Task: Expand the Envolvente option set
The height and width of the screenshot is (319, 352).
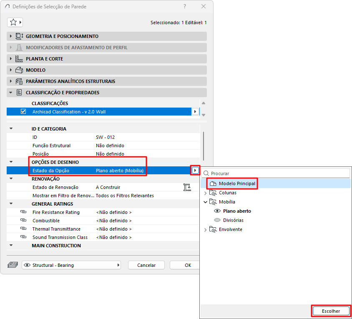Action: tap(205, 230)
